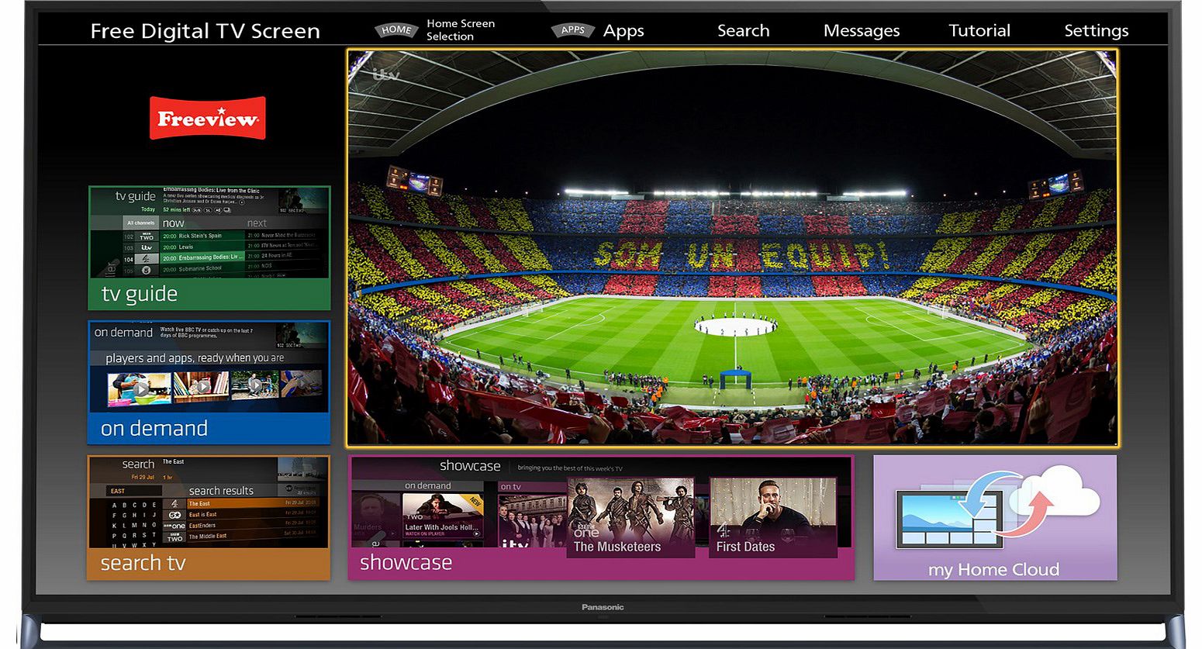Click the Panasonic logo on bezel
The height and width of the screenshot is (649, 1202).
click(602, 607)
